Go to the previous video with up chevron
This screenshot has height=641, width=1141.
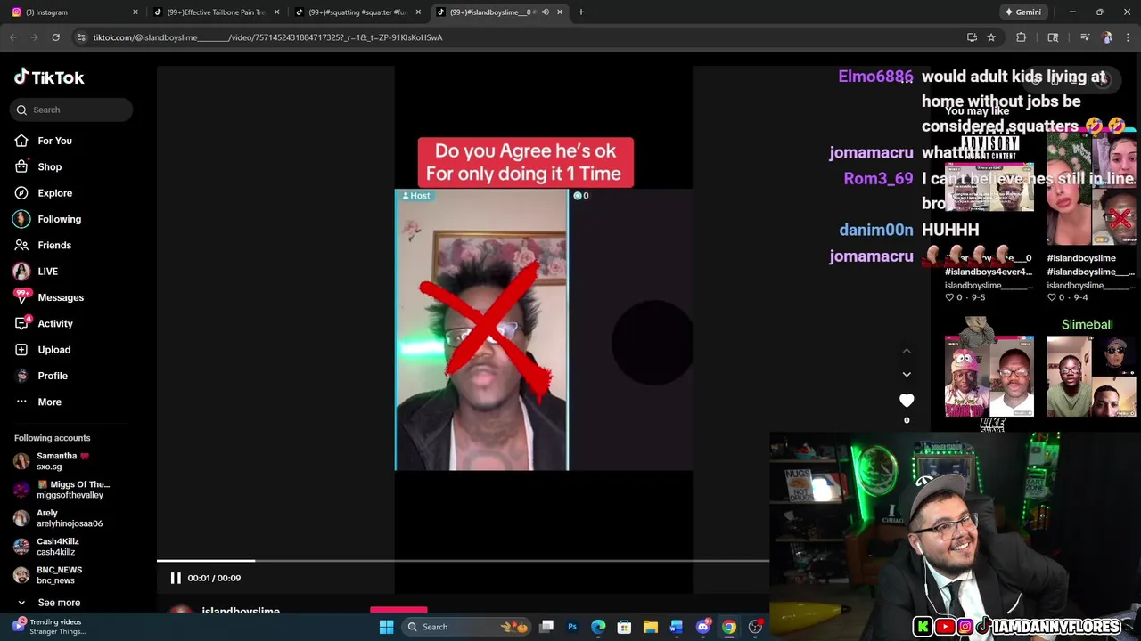(907, 351)
